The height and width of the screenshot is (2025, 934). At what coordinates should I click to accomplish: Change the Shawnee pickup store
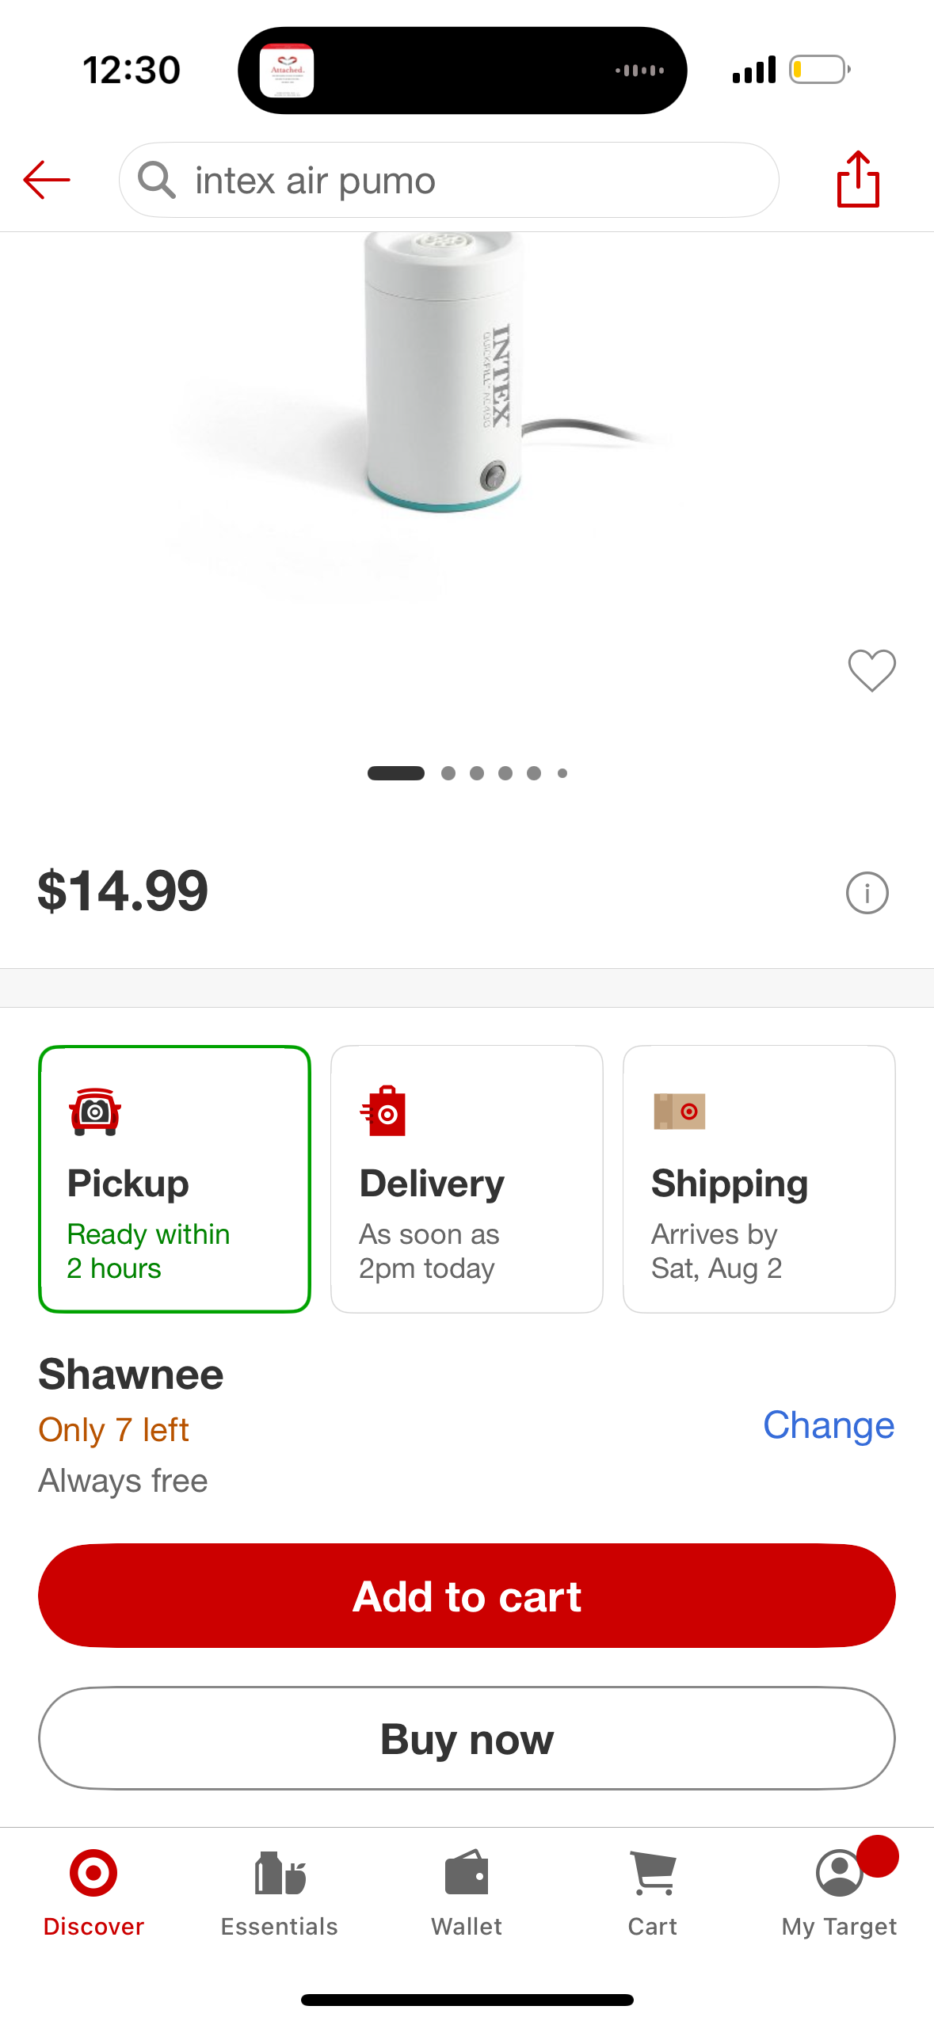(828, 1425)
